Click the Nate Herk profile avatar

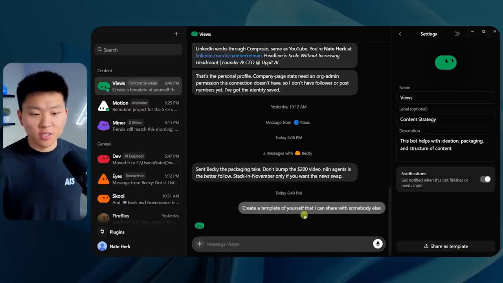tap(102, 246)
